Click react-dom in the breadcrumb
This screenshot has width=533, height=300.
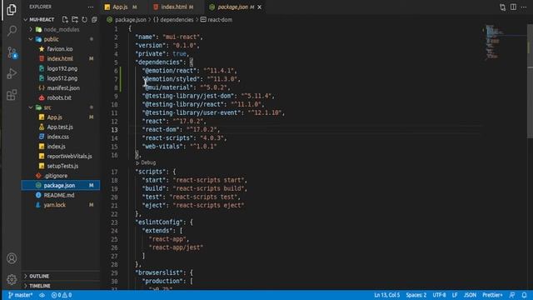tap(220, 20)
